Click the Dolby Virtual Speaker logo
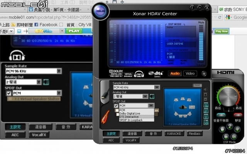 click(128, 75)
